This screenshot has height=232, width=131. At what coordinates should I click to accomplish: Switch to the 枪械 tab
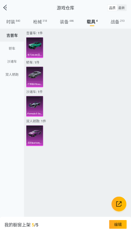40,22
